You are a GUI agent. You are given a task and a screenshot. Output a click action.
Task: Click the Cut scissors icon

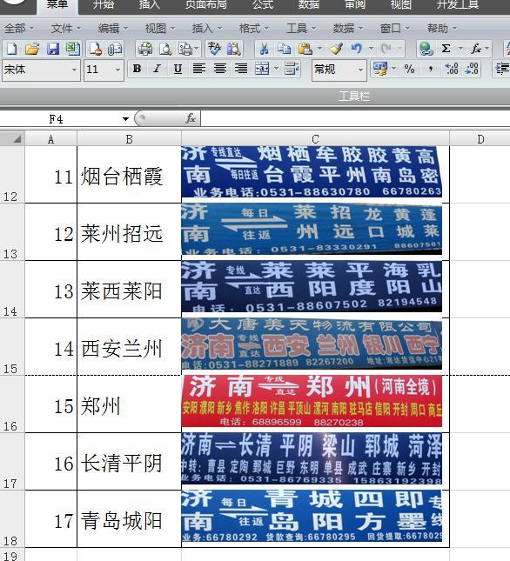tap(264, 49)
